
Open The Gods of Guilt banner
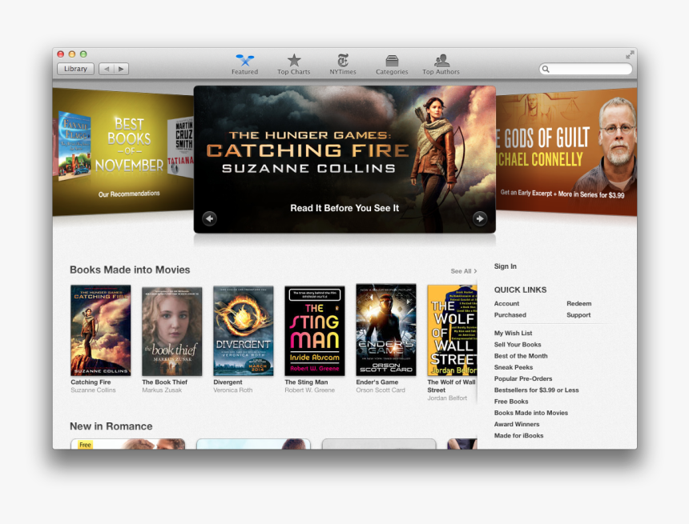point(566,152)
